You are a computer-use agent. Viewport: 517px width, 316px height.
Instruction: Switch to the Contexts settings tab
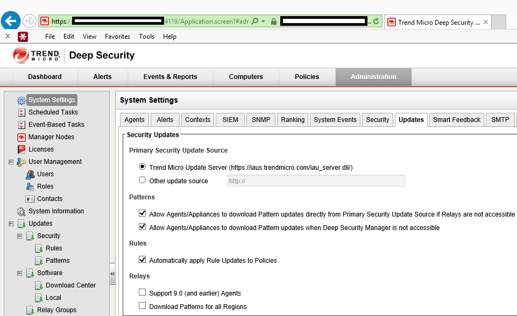(197, 120)
